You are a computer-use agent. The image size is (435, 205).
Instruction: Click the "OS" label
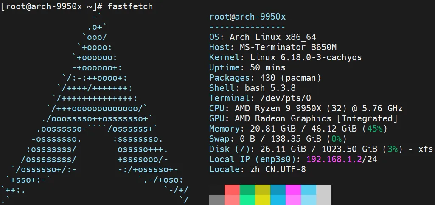214,37
